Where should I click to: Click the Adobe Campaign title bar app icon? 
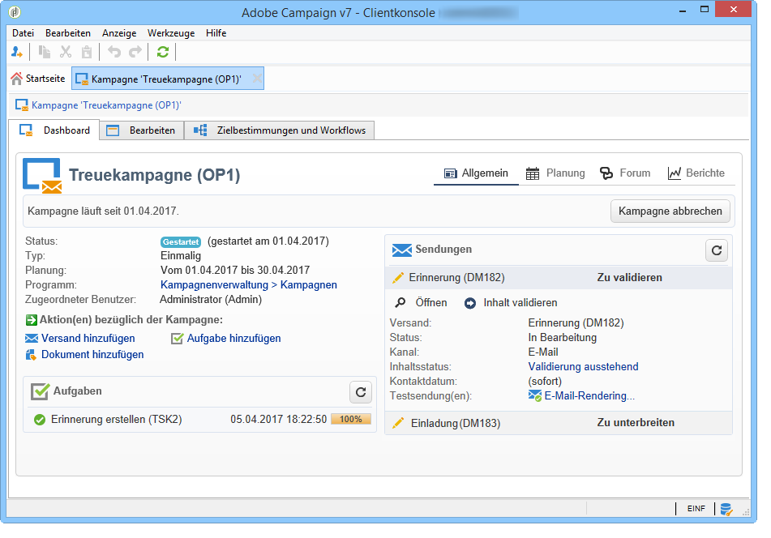(x=15, y=12)
